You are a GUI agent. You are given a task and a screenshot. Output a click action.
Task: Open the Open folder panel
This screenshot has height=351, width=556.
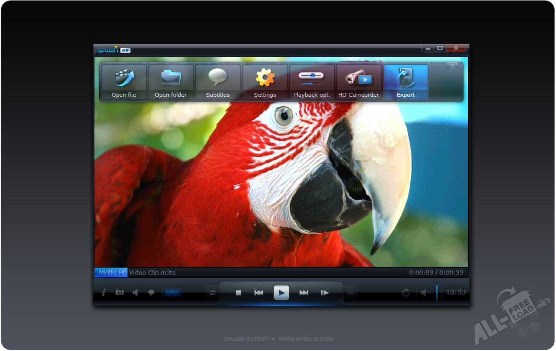coord(171,78)
